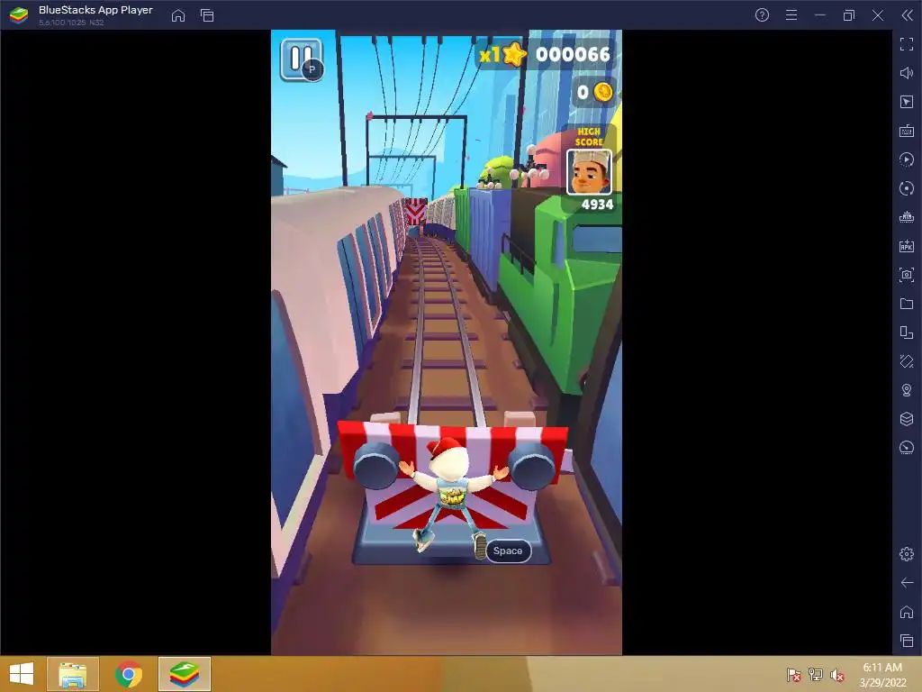Open media folder icon
The image size is (922, 692).
click(x=907, y=304)
